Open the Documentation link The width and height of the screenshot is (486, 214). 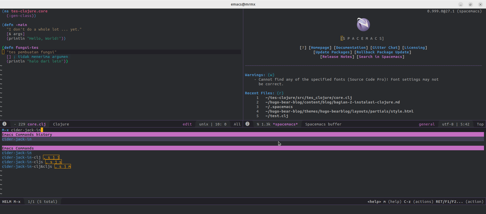pyautogui.click(x=351, y=48)
